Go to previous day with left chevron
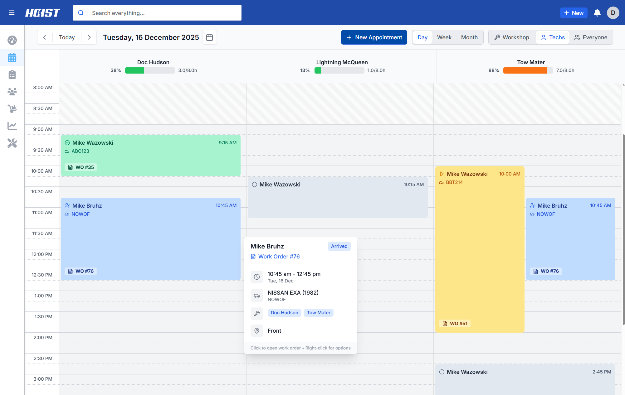Image resolution: width=625 pixels, height=395 pixels. (45, 37)
